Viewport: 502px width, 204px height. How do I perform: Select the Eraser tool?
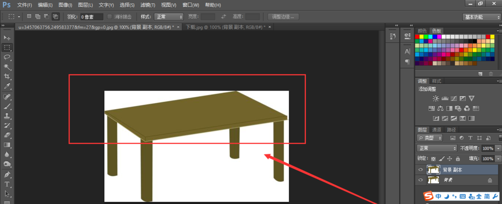[x=7, y=135]
